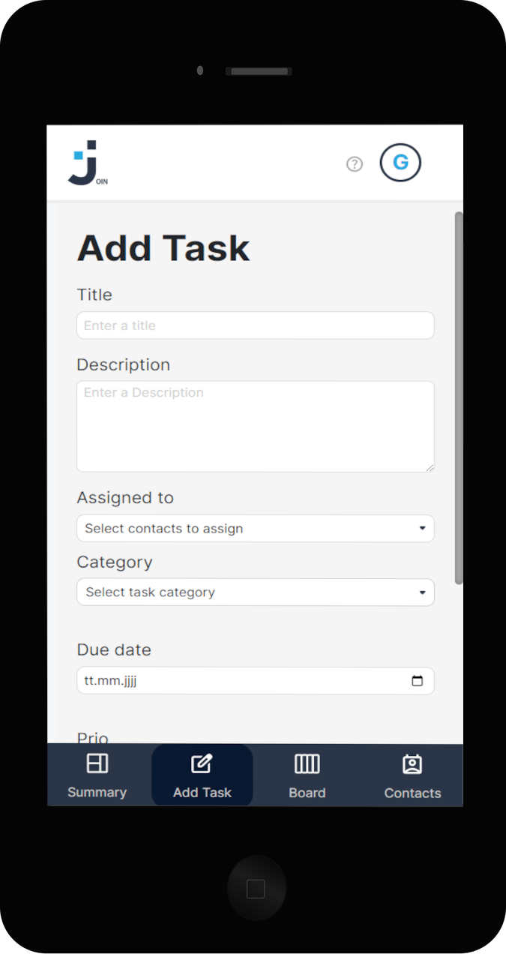Image resolution: width=506 pixels, height=960 pixels.
Task: Open the Contacts tab label
Action: tap(412, 793)
